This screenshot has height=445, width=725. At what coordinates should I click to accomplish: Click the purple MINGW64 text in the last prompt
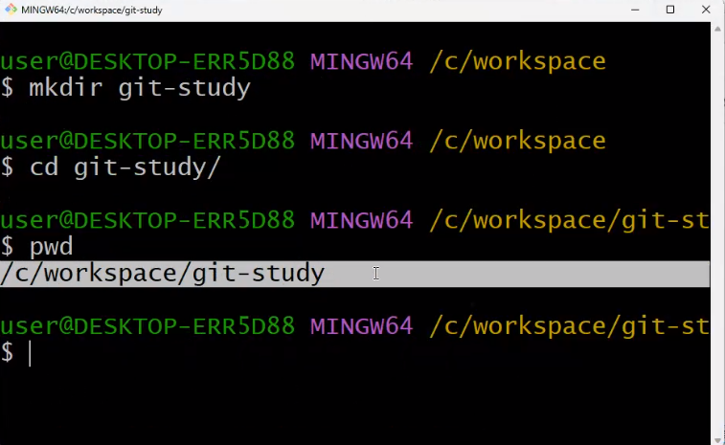(x=362, y=325)
